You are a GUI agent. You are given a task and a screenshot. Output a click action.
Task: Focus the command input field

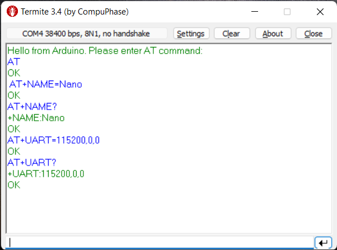tap(160, 243)
